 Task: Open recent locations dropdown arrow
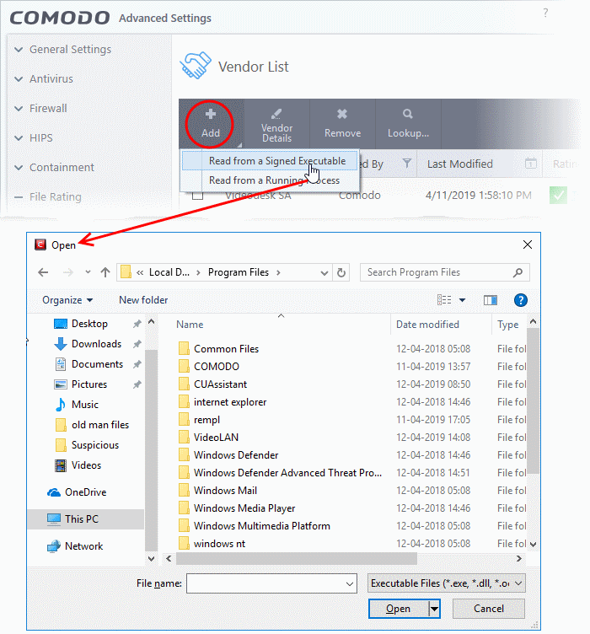pos(88,272)
